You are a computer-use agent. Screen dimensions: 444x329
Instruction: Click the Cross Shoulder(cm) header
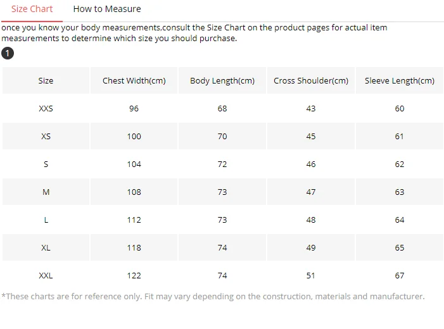pos(311,80)
